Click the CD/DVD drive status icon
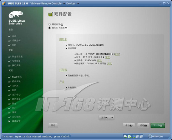Viewport: 172px width, 140px height. tap(129, 137)
